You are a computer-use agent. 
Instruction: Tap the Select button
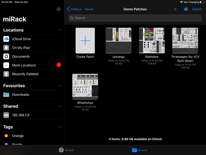[197, 9]
